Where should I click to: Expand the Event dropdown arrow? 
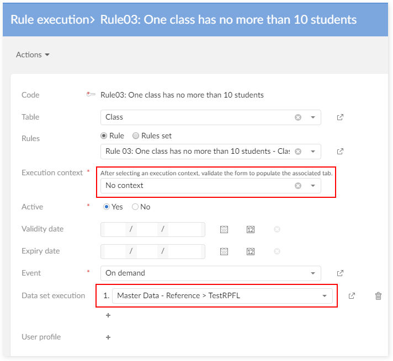[x=313, y=273]
